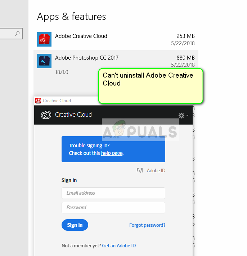Click the Photoshop CC 2017 Ps icon
Image resolution: width=247 pixels, height=256 pixels.
pyautogui.click(x=44, y=61)
